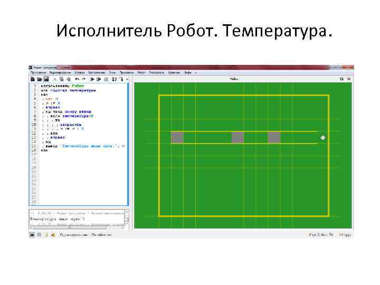The image size is (380, 285).
Task: Click the 'Ошибок нет' status text
Action: point(101,234)
